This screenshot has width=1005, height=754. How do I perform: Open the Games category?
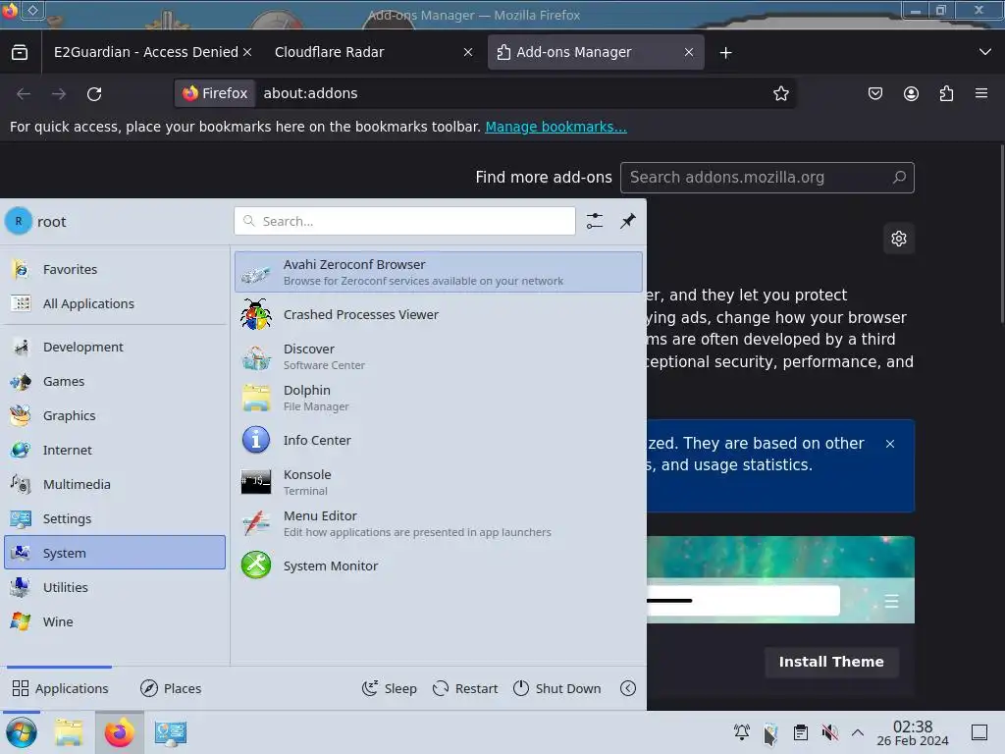point(115,382)
